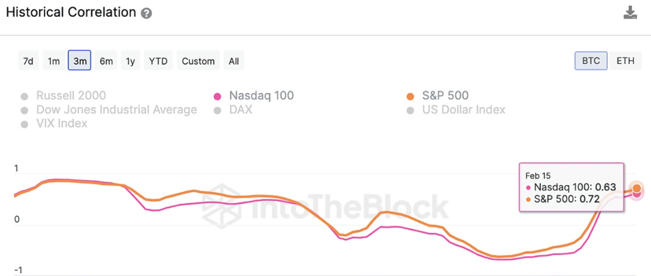Click the orange S&P 500 endpoint marker
This screenshot has height=276, width=651.
tap(637, 188)
